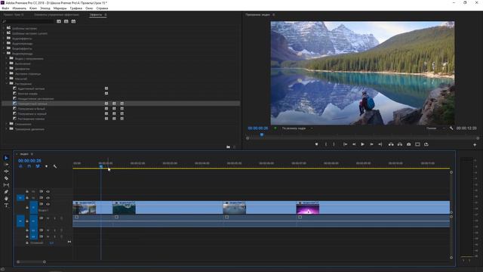Image resolution: width=483 pixels, height=272 pixels.
Task: Select the Погружение в черный transition
Action: pos(32,114)
